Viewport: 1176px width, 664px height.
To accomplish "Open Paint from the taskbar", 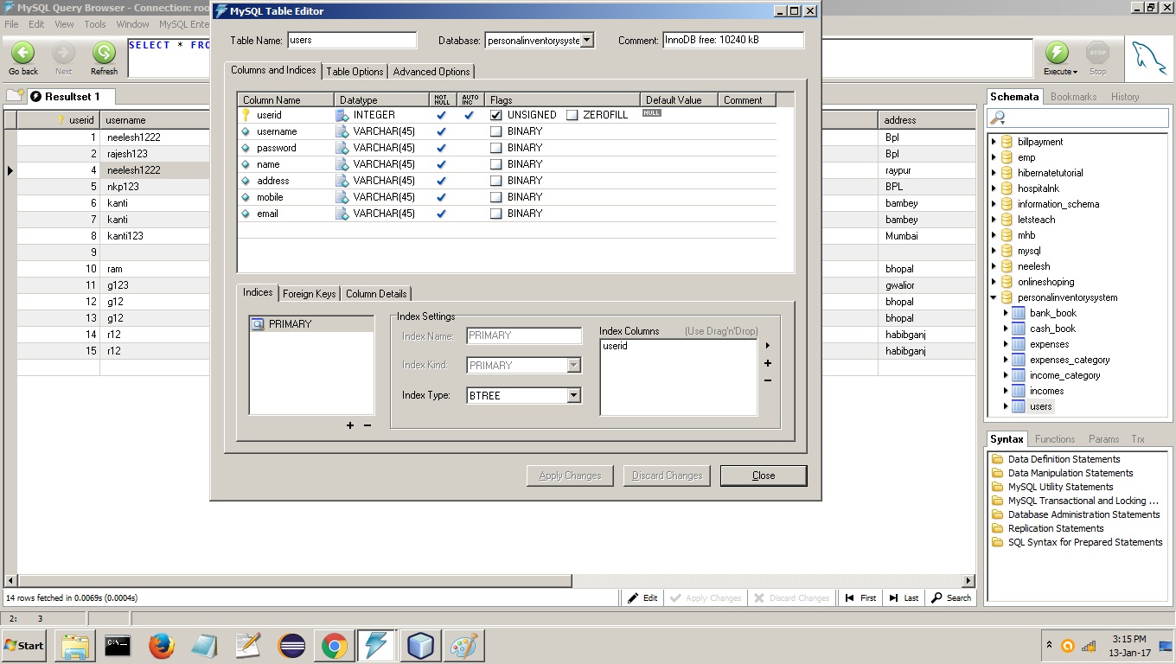I will click(x=463, y=646).
